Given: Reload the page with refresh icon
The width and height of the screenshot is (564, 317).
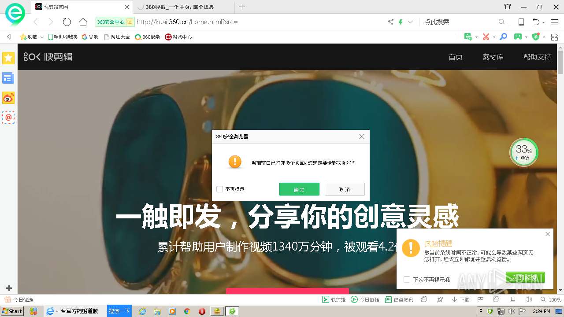Looking at the screenshot, I should click(67, 22).
